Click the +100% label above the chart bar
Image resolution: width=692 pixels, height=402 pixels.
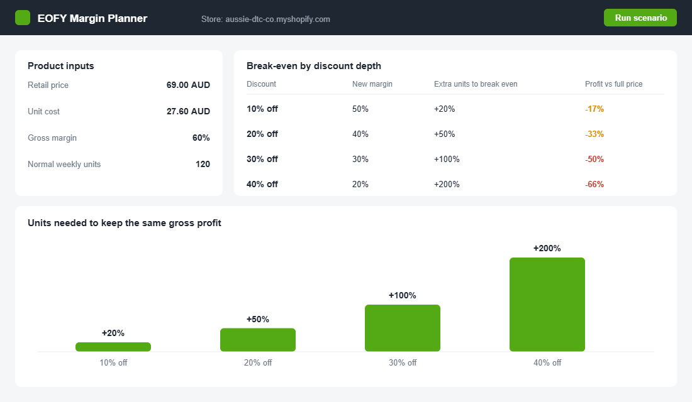tap(403, 295)
